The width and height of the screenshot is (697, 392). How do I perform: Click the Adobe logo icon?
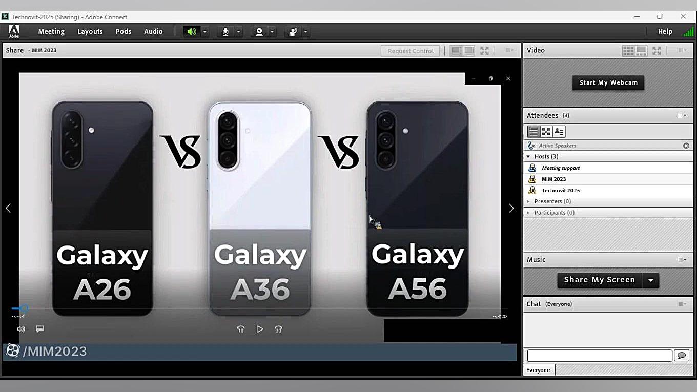point(14,31)
